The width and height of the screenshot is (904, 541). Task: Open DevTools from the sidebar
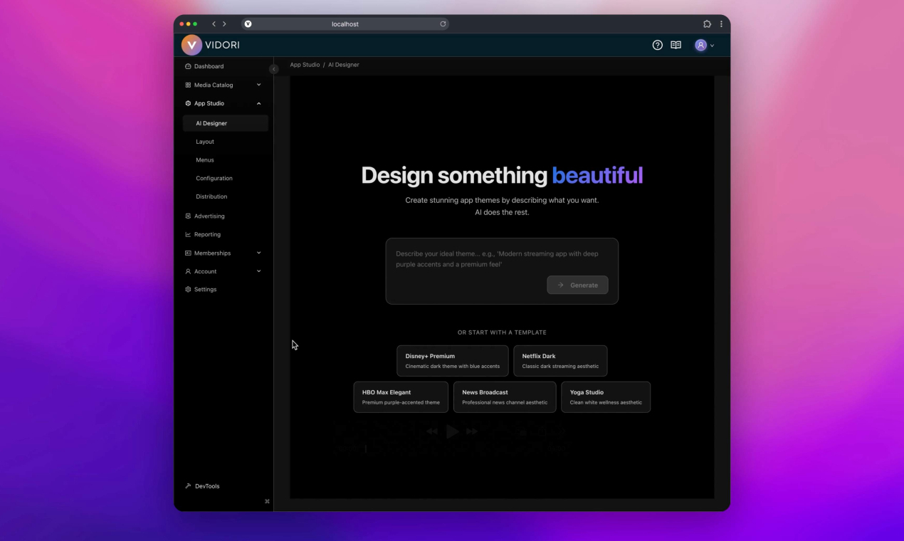click(x=206, y=486)
